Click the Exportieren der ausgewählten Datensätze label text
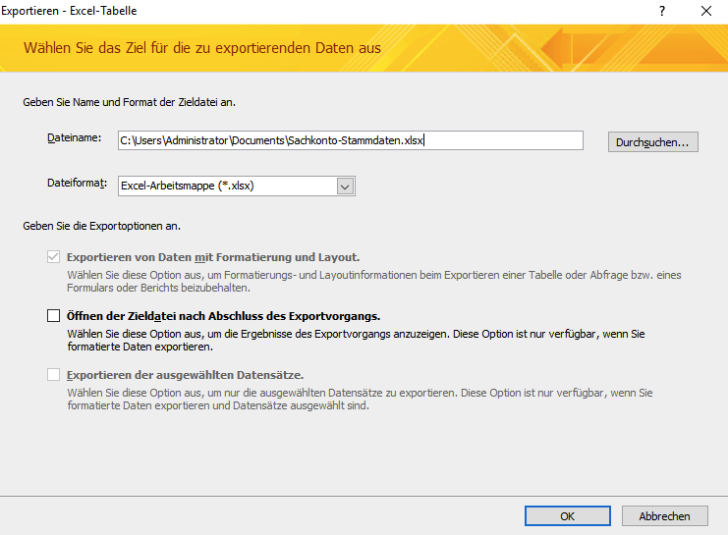Screen dimensions: 728x535 click(186, 374)
